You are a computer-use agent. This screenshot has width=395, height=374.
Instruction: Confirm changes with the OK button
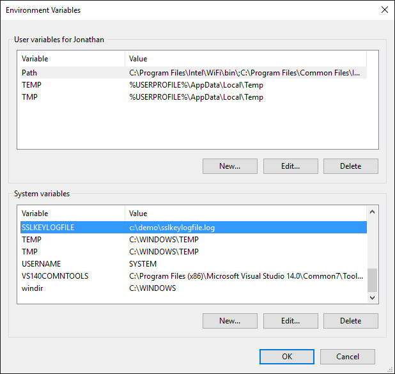click(287, 357)
